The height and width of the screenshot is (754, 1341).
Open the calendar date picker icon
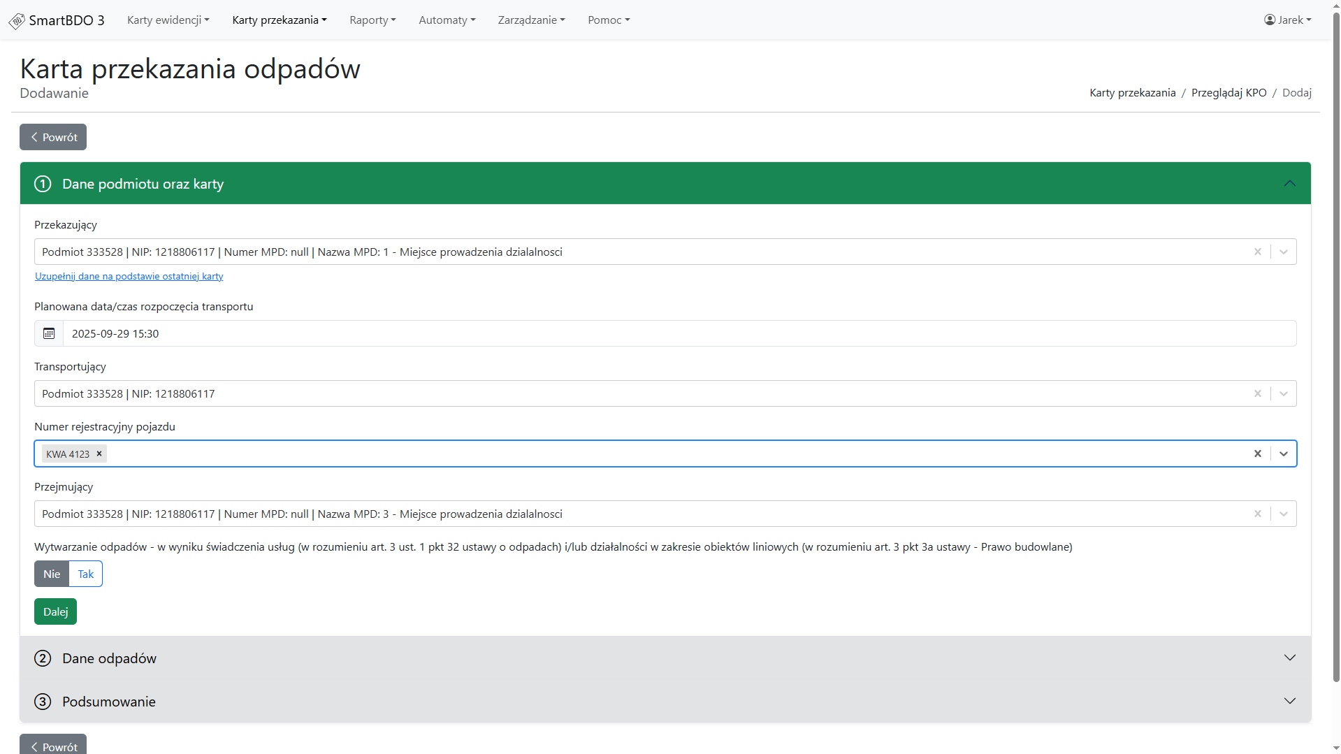click(49, 333)
